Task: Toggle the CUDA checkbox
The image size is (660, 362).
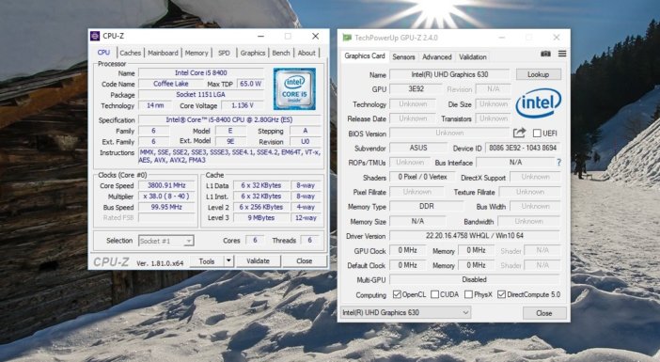Action: point(434,294)
